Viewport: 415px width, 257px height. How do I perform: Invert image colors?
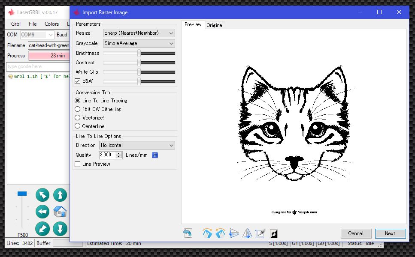tap(274, 234)
